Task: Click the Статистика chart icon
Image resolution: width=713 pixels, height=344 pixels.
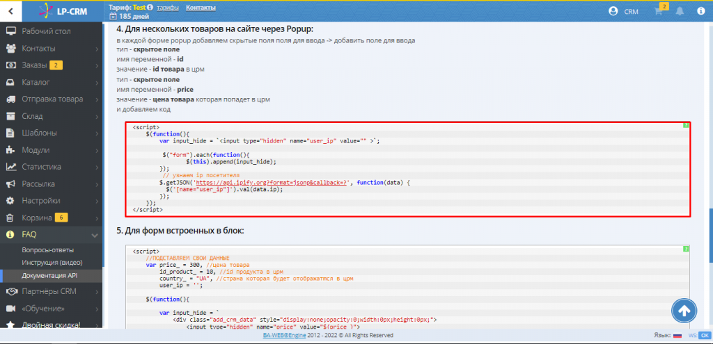Action: (11, 167)
